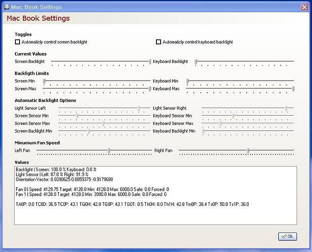The width and height of the screenshot is (312, 252).
Task: Click the Keyboard Sensor Max slider thumb
Action: tap(220, 124)
